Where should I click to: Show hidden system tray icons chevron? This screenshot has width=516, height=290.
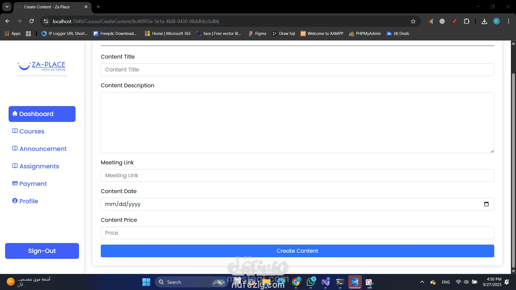pos(422,282)
